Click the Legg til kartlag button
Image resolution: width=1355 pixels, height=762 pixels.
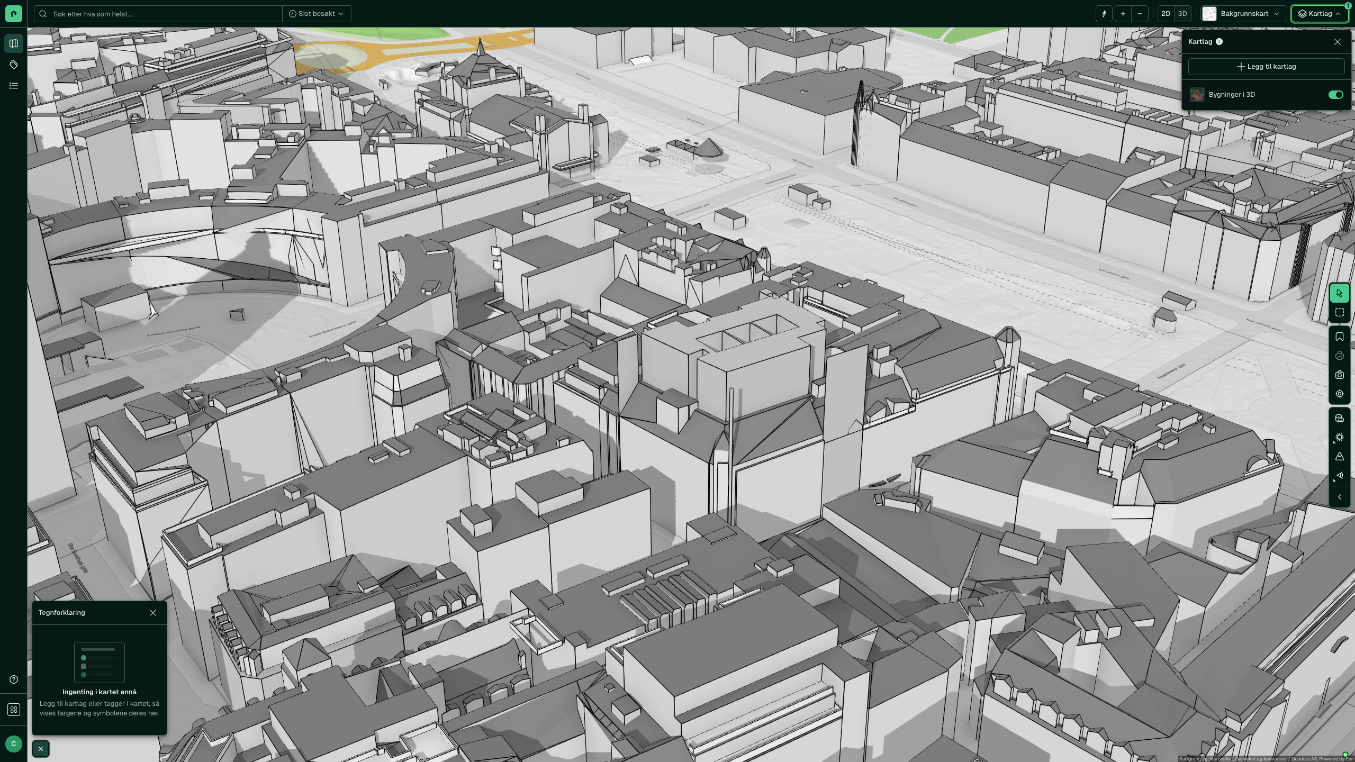[1266, 67]
